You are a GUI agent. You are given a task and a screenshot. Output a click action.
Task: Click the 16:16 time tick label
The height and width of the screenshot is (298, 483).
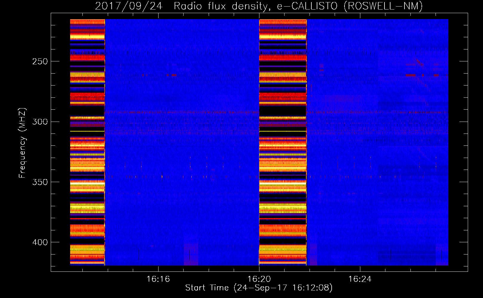coord(158,279)
